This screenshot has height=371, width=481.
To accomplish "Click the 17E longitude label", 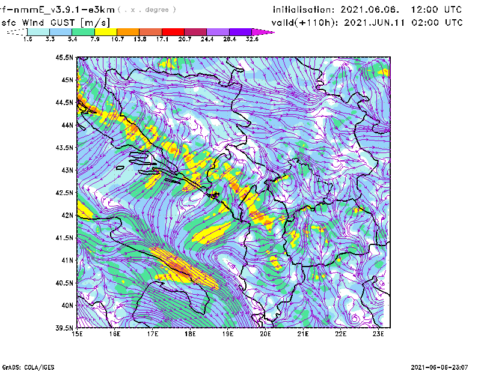I will point(153,334).
